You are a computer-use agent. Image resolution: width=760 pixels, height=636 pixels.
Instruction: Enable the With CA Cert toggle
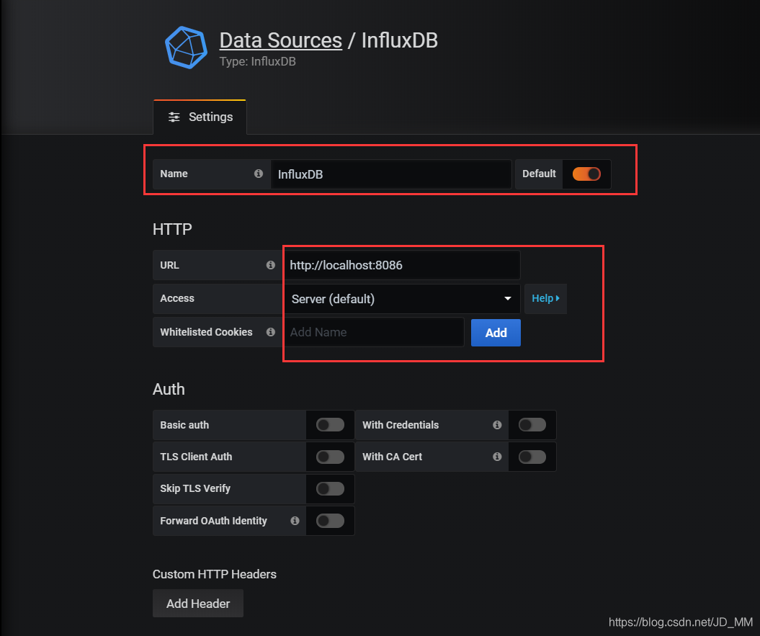[x=532, y=457]
